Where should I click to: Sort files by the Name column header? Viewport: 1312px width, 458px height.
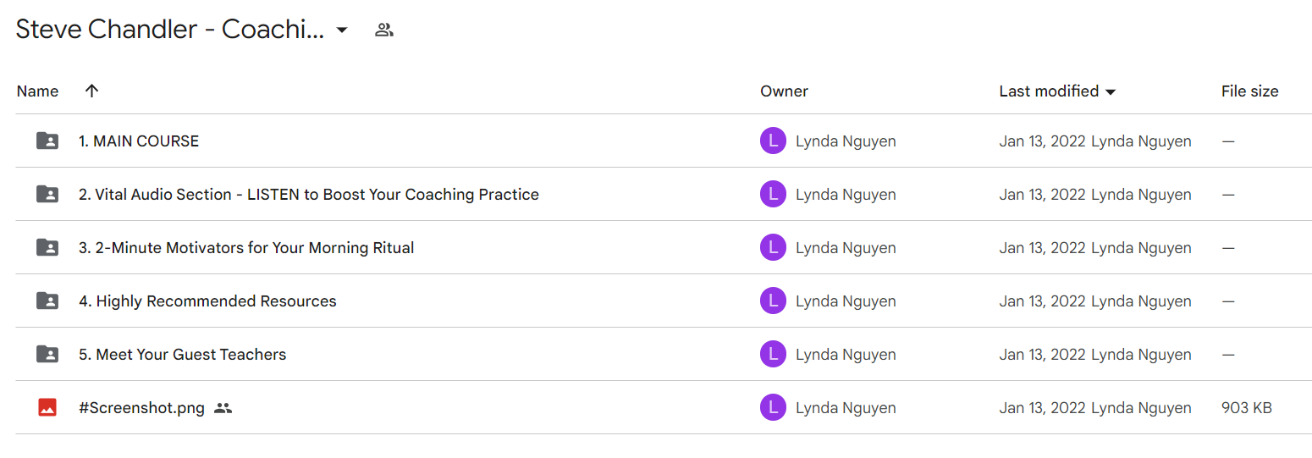(38, 91)
